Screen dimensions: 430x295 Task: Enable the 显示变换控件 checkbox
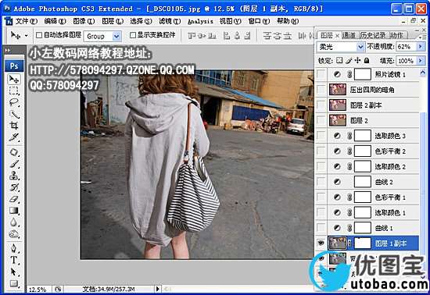click(133, 35)
